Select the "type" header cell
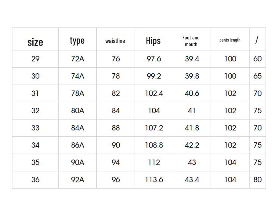This screenshot has width=278, height=209. (x=77, y=40)
